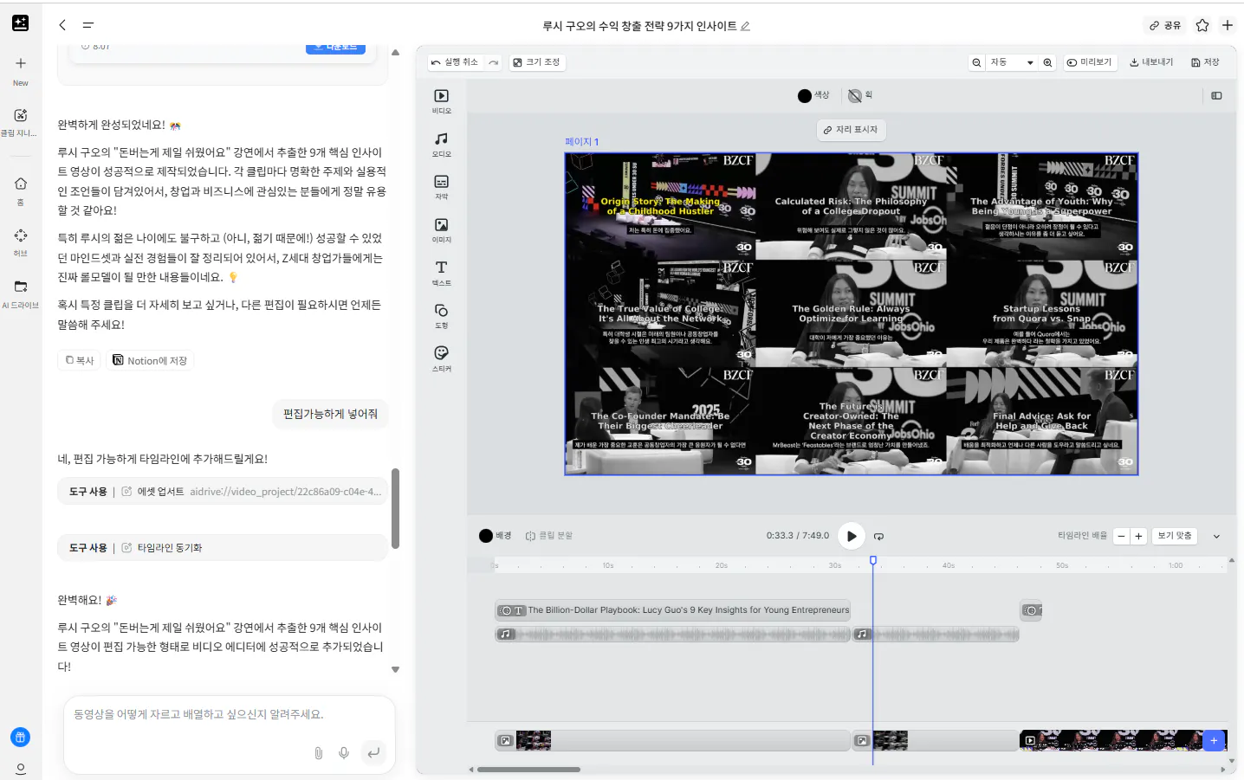
Task: Open the 자동 zoom level dropdown
Action: 1012,62
